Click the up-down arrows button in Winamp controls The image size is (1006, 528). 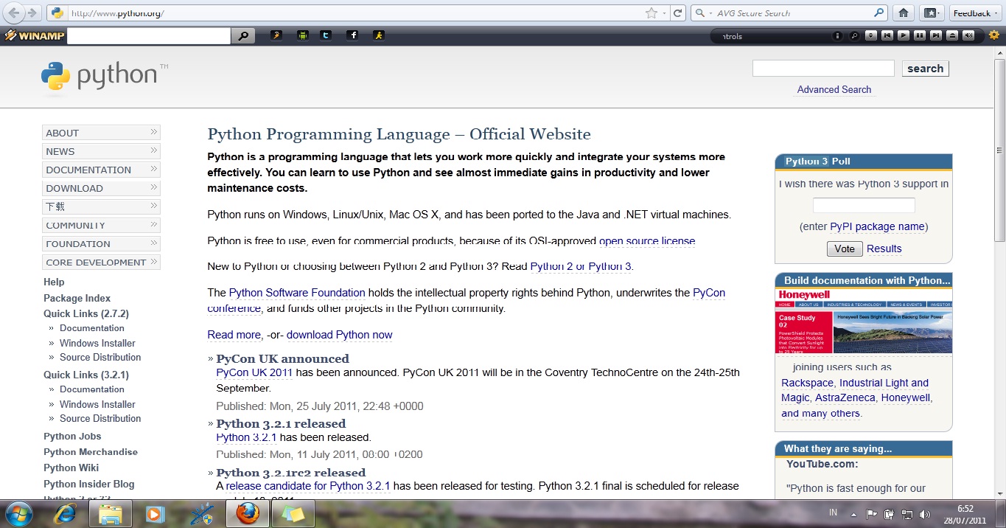[871, 35]
